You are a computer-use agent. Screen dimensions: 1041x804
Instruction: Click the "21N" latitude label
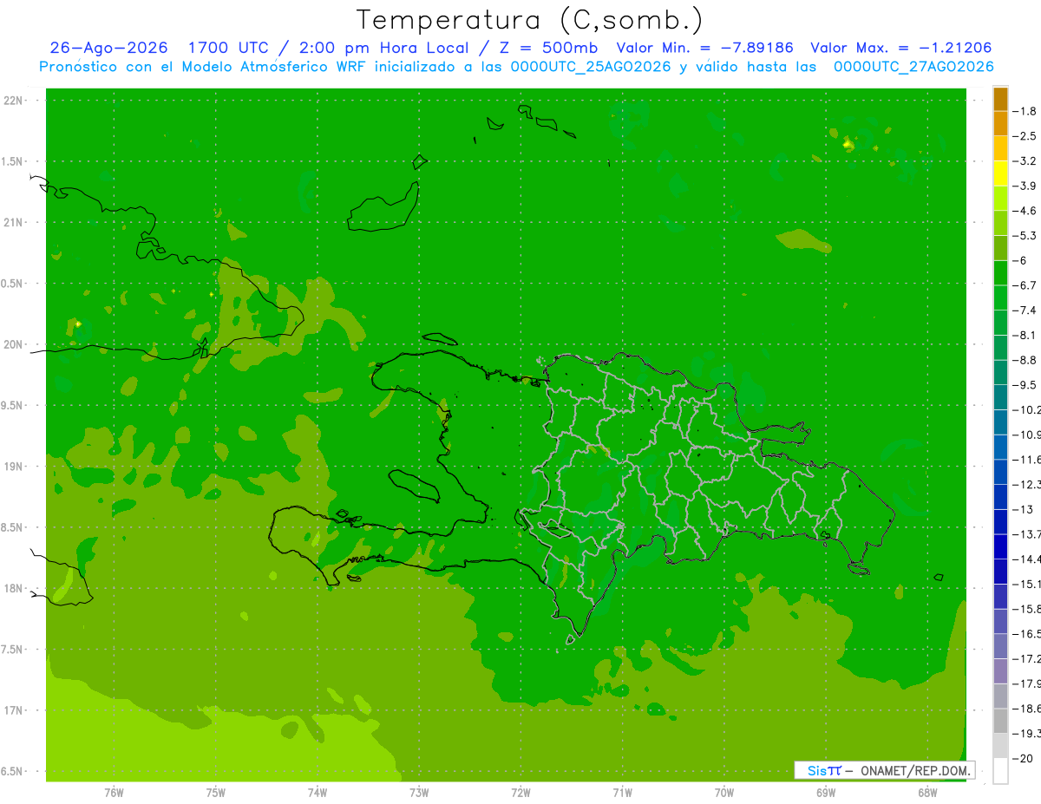pos(15,223)
